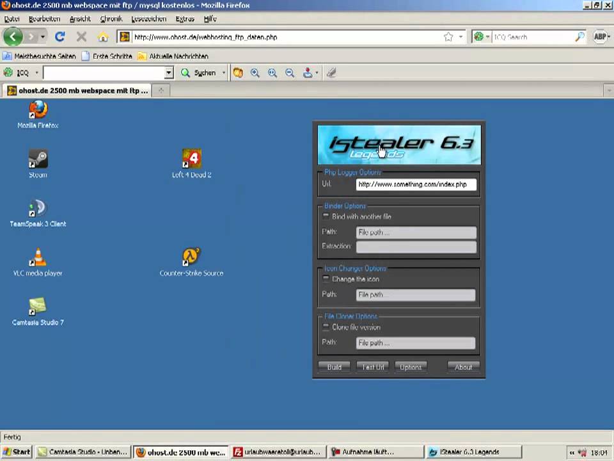Click the site favicon in the address bar
The image size is (614, 461).
tap(125, 37)
